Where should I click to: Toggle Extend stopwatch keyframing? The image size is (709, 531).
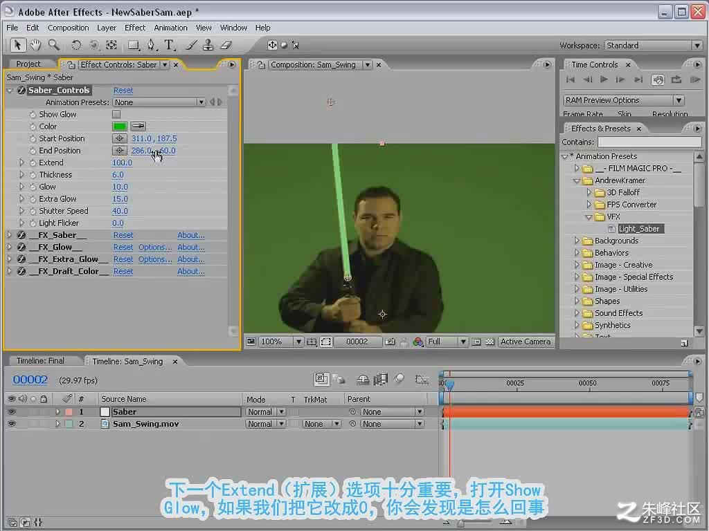[x=33, y=162]
